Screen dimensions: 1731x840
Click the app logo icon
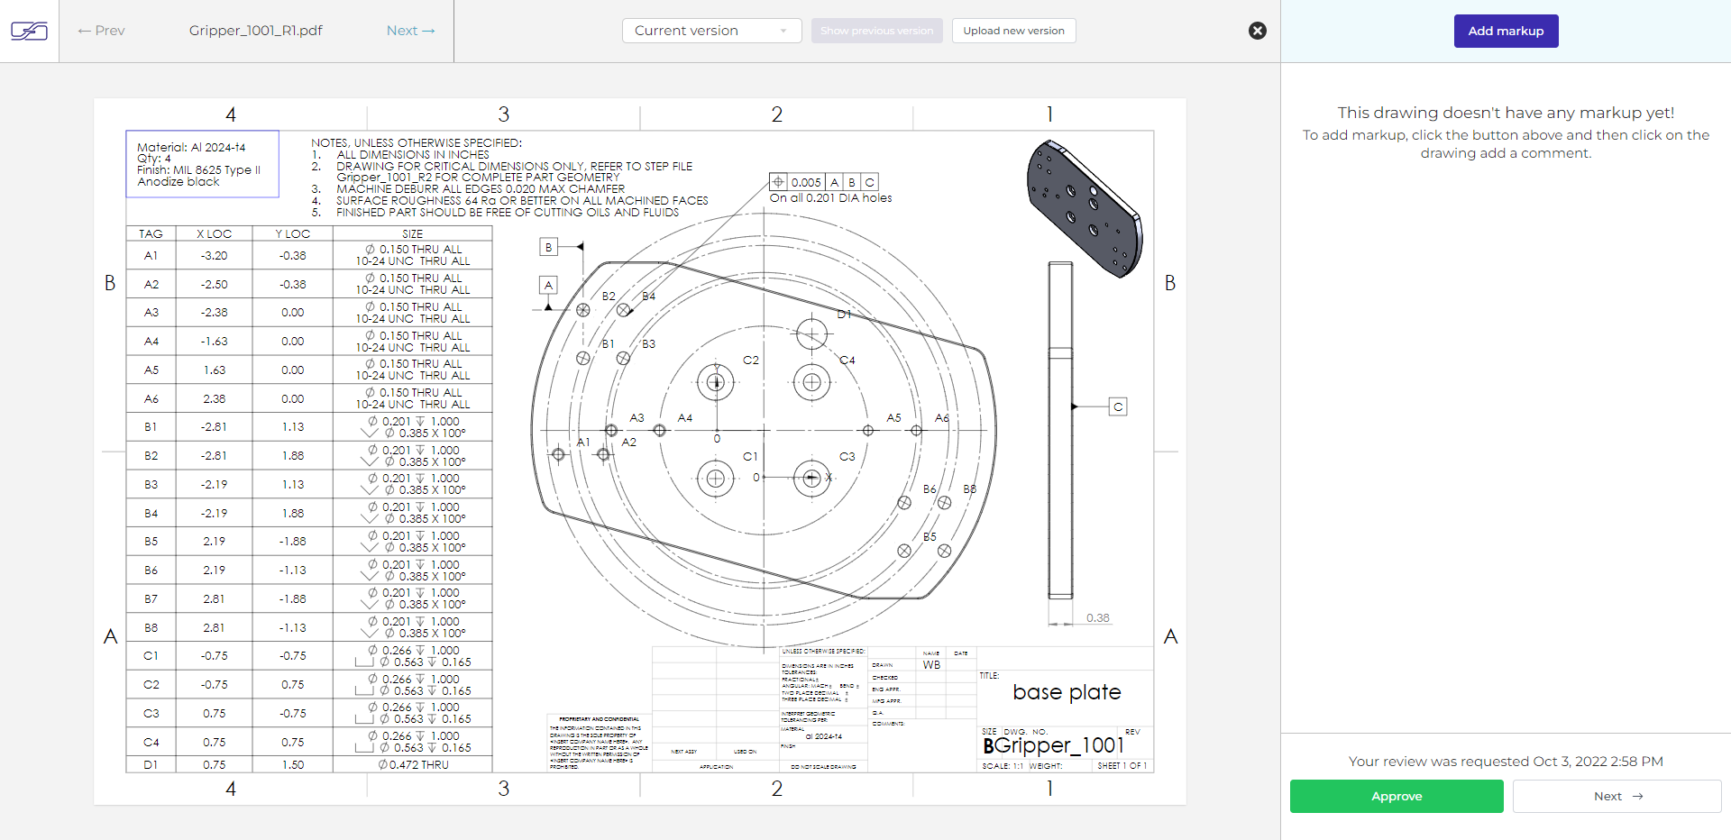pos(29,32)
